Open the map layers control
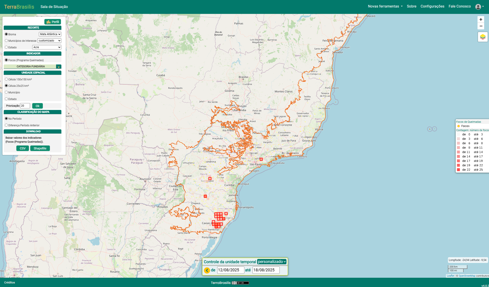Image resolution: width=489 pixels, height=287 pixels. tap(483, 37)
